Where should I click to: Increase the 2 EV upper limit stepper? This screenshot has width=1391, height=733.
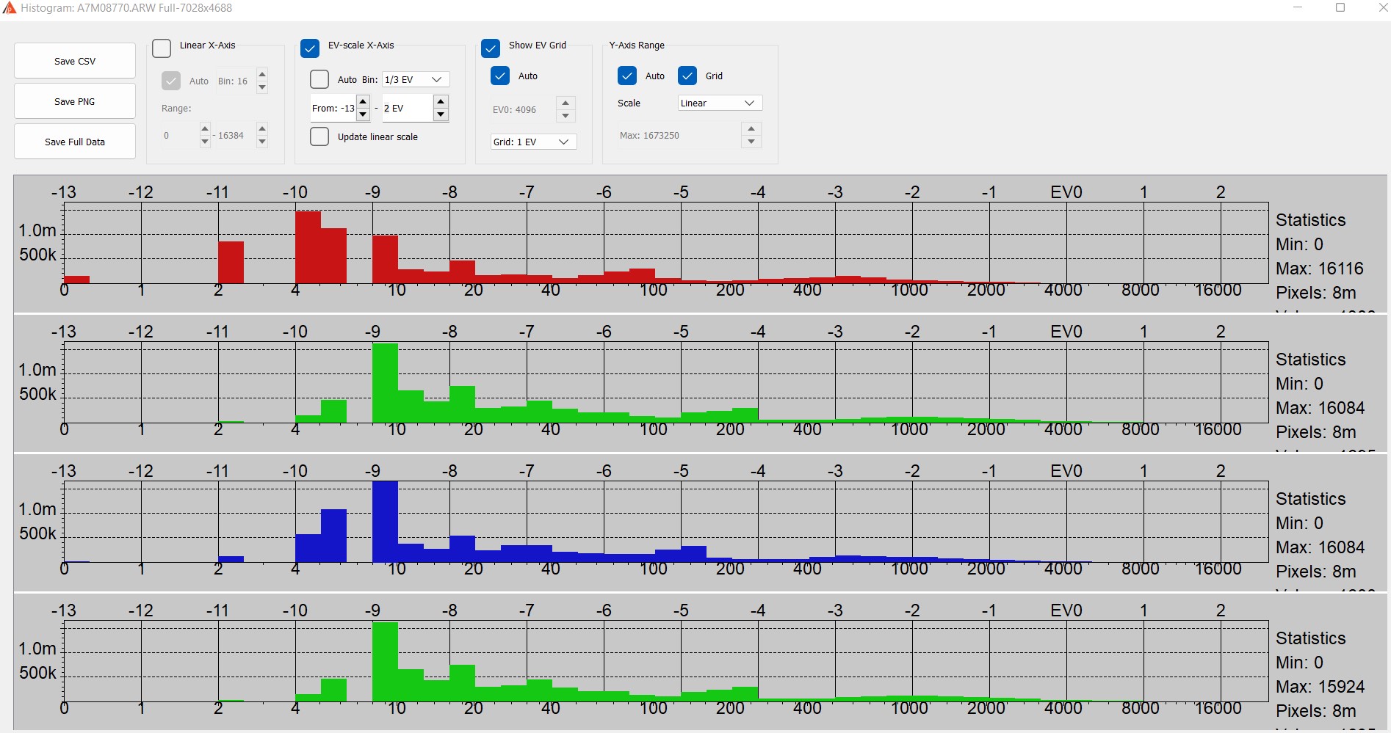point(441,101)
